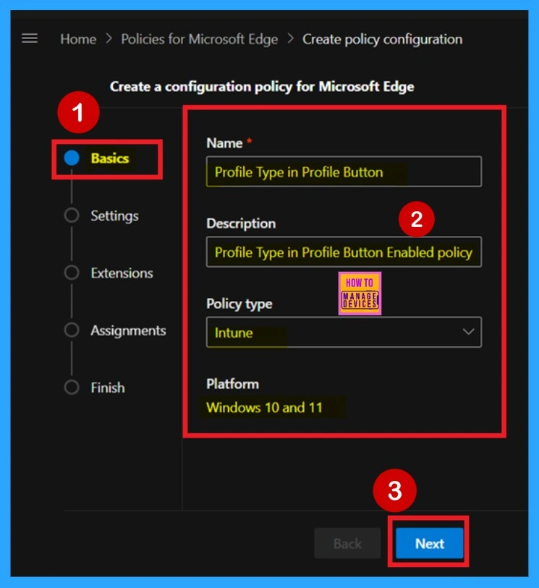The image size is (539, 588).
Task: Click the Extensions step circle indicator
Action: (x=72, y=273)
